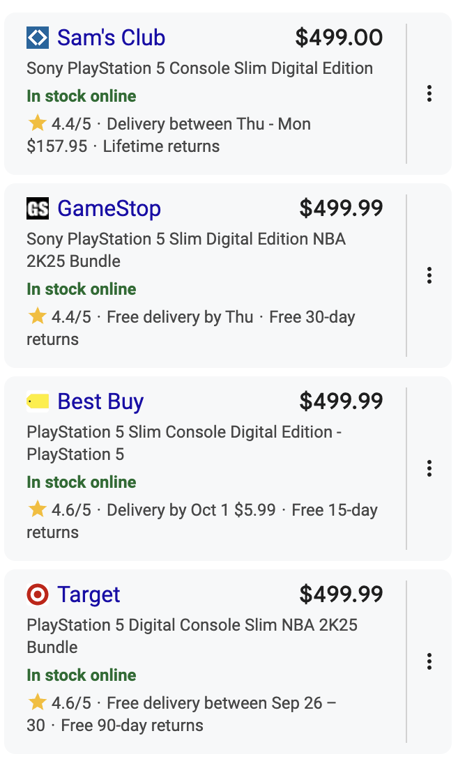Select the Best Buy $499.99 price
458x761 pixels.
(x=341, y=401)
